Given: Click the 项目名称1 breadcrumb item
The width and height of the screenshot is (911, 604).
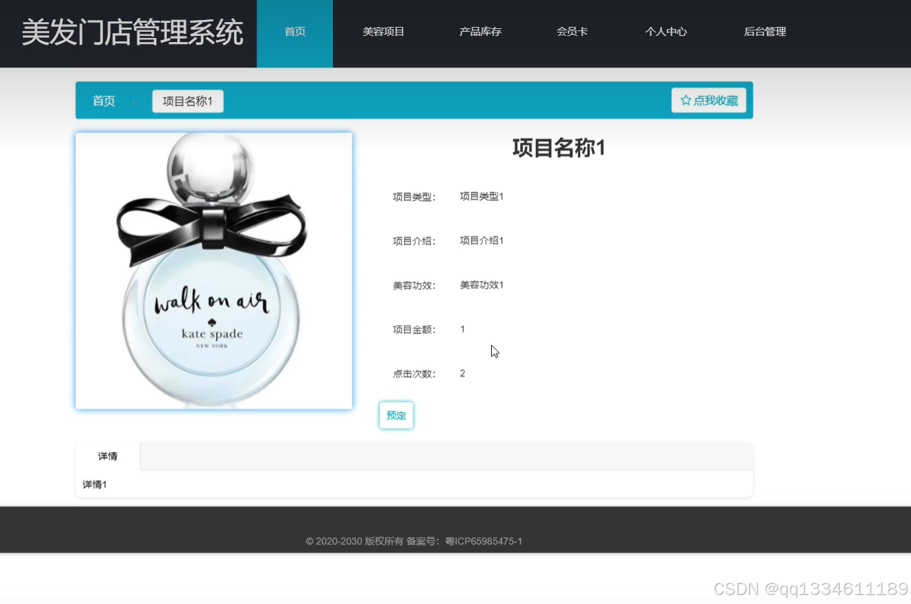Looking at the screenshot, I should coord(188,101).
